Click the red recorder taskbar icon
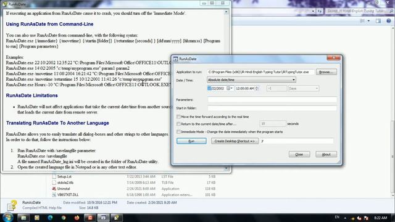 pos(90,218)
